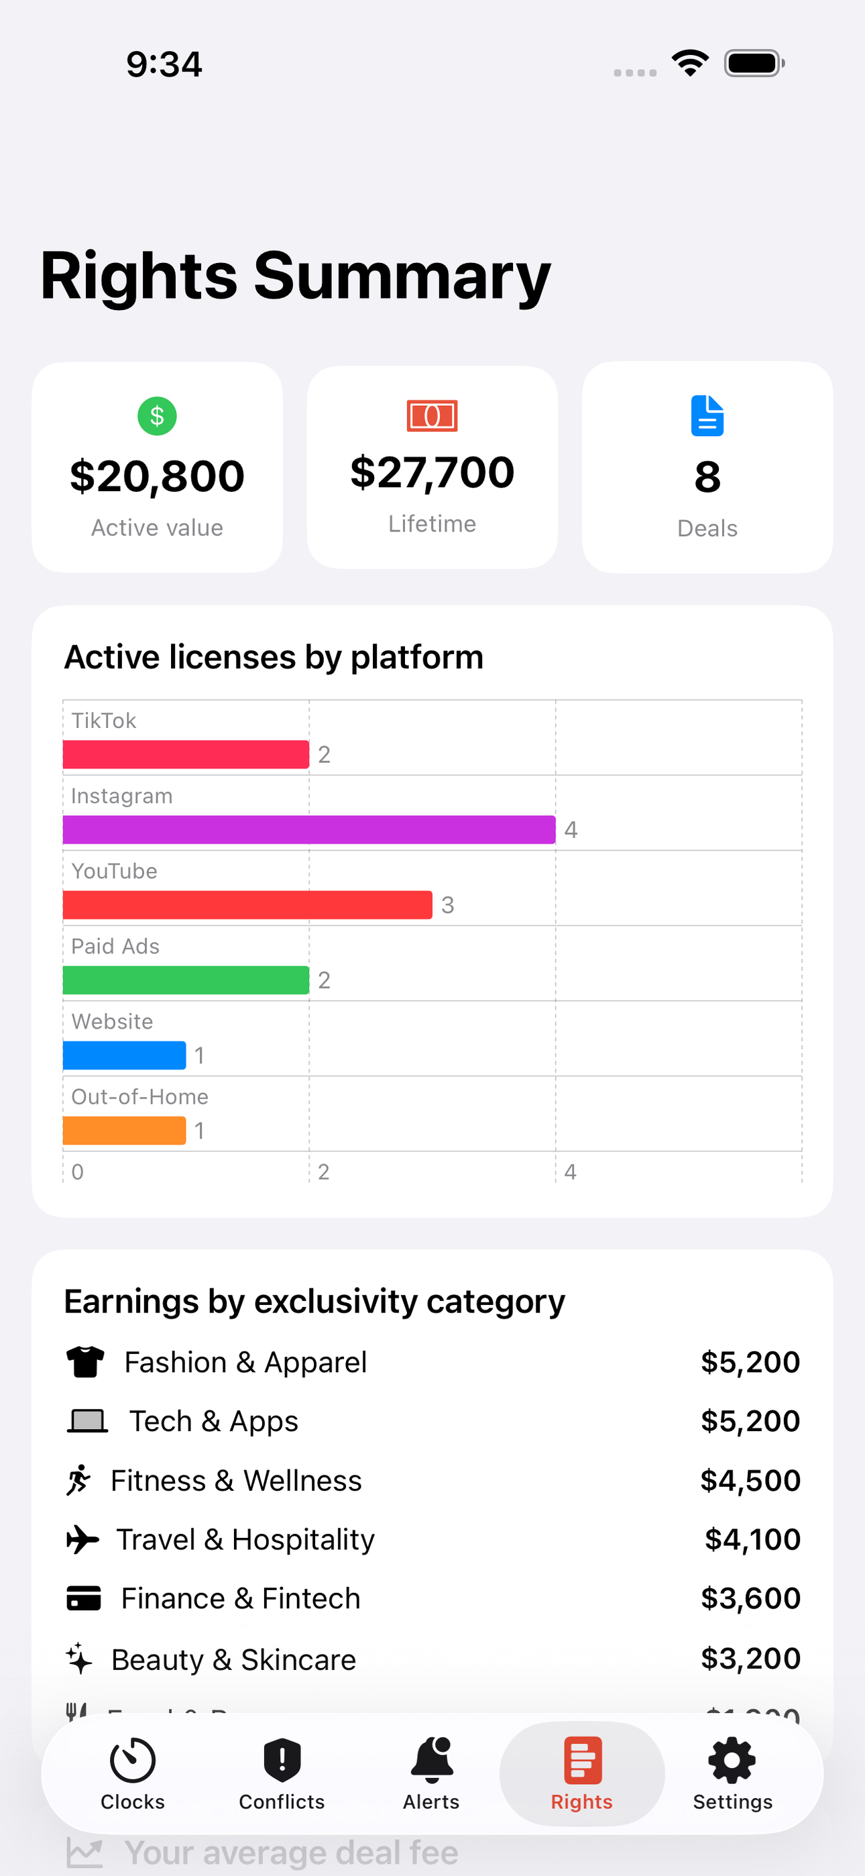Tap the Wi-Fi status icon

click(690, 63)
